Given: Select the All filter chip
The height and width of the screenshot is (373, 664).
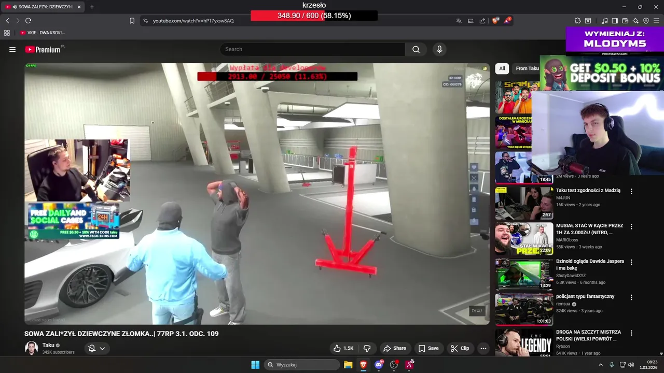Looking at the screenshot, I should (502, 68).
